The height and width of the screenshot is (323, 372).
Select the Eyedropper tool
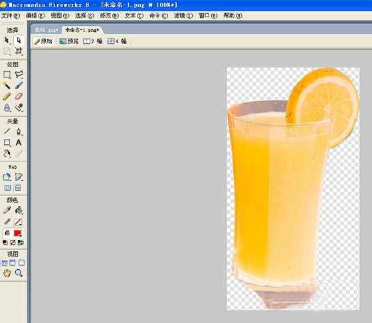tap(7, 210)
